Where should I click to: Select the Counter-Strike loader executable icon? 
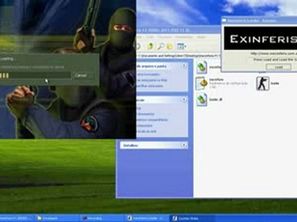[263, 83]
